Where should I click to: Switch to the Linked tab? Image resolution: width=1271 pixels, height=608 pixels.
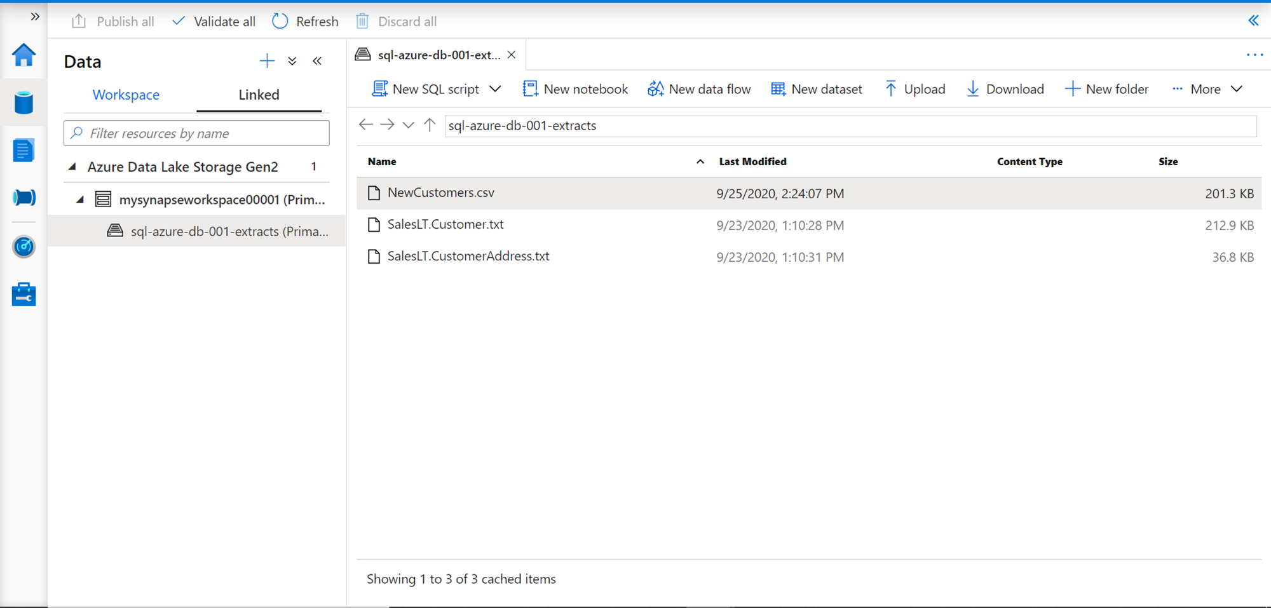tap(259, 95)
